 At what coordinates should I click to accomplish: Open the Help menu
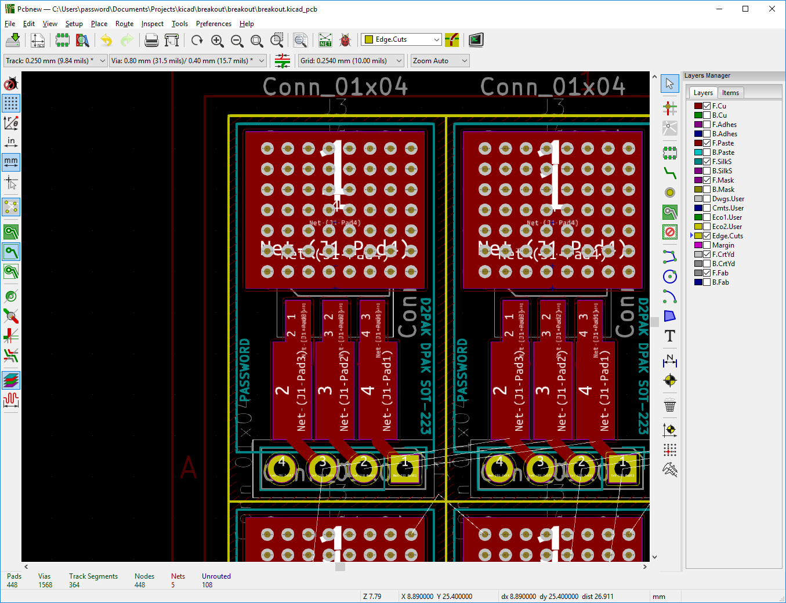tap(247, 24)
